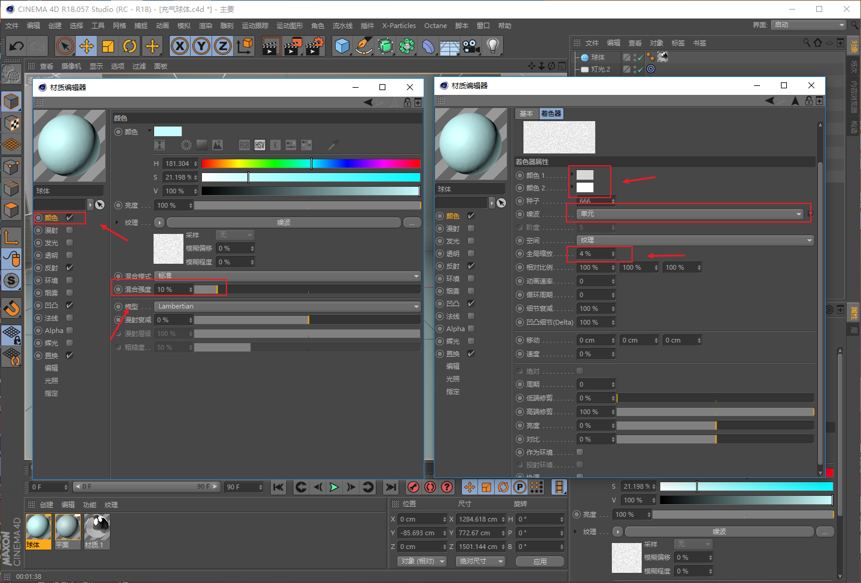Click the 全局缩放 value field

click(x=596, y=254)
